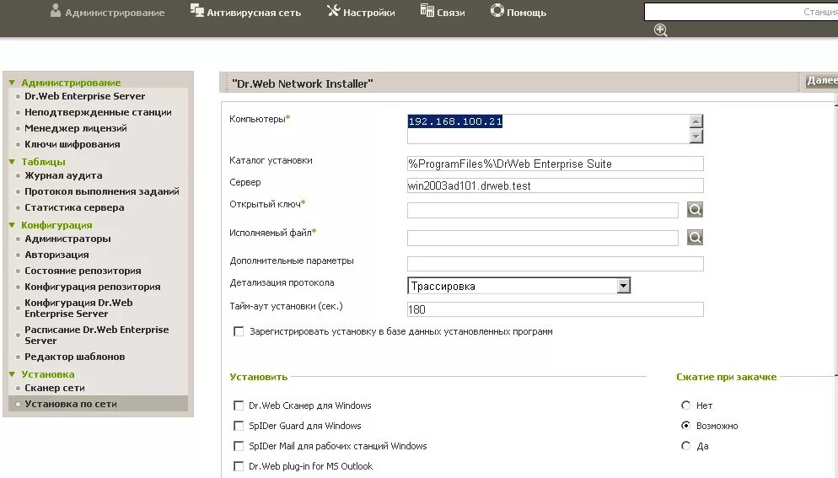Click the Исполняемый файл input field
This screenshot has width=838, height=478.
point(542,238)
